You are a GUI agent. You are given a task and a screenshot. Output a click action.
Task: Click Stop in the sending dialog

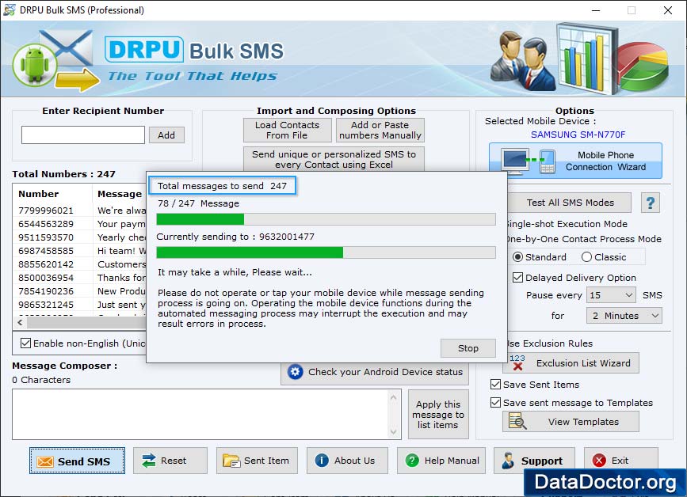pyautogui.click(x=468, y=348)
